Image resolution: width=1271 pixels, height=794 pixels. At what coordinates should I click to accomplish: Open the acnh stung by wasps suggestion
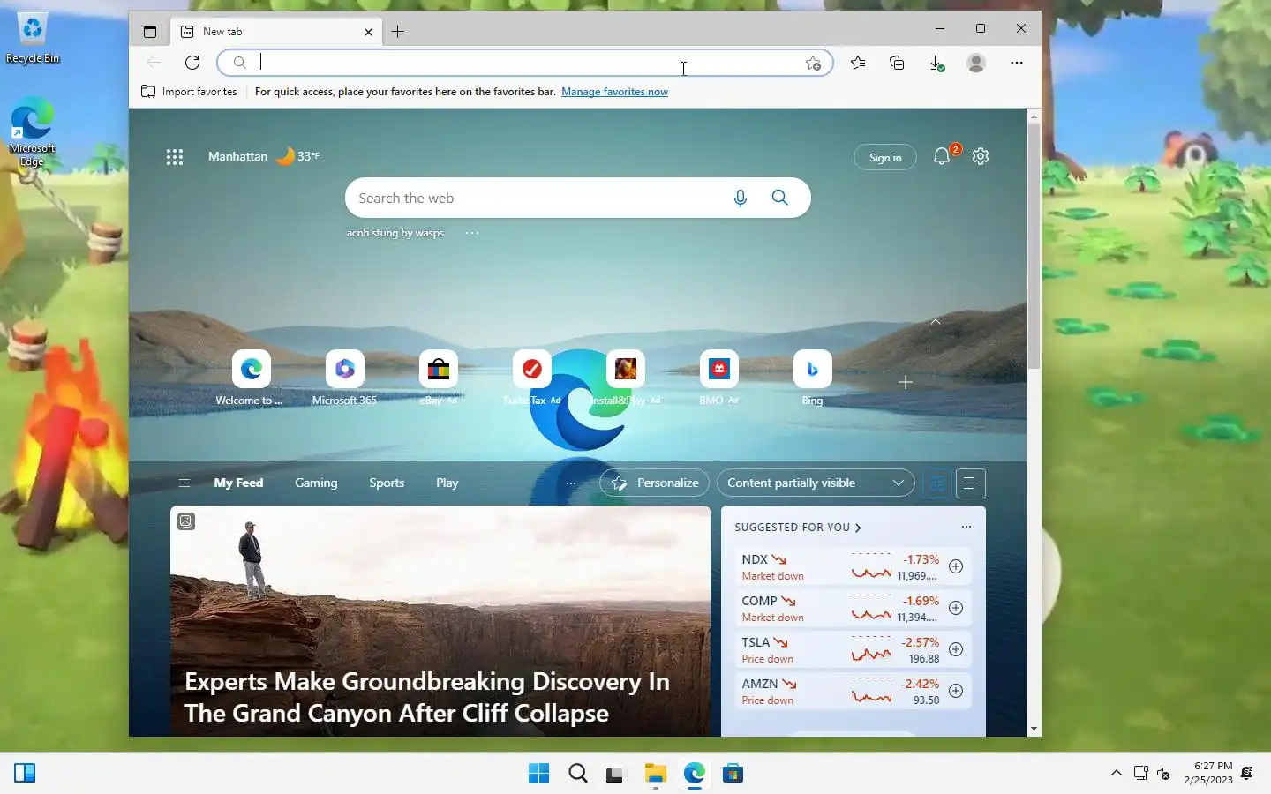(395, 233)
